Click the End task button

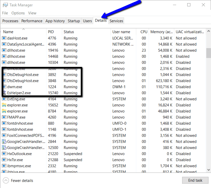[x=195, y=180]
